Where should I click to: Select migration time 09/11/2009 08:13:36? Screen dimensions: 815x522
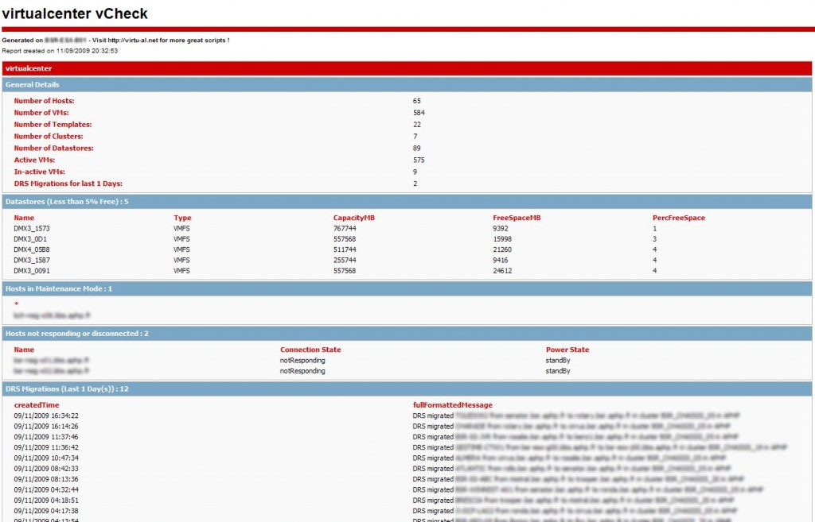(46, 479)
